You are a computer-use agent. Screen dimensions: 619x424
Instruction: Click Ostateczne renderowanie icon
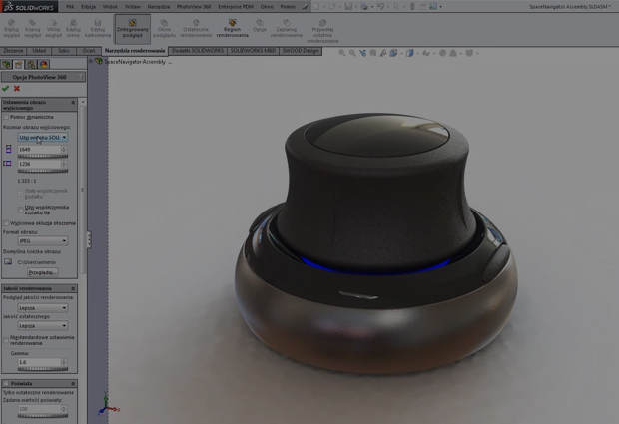click(196, 28)
